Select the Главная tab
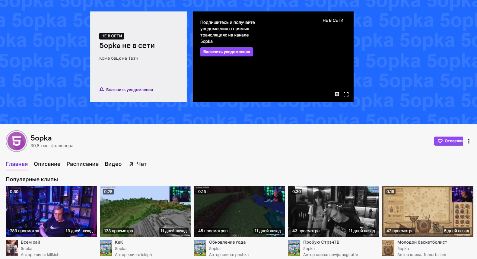The image size is (477, 259). pyautogui.click(x=17, y=164)
